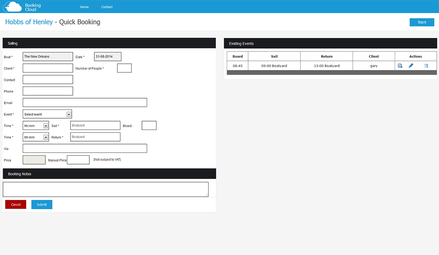
Task: Select the Date field showing 31-08-2014
Action: (108, 57)
